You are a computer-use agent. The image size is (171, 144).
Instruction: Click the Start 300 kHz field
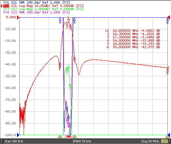pyautogui.click(x=14, y=141)
